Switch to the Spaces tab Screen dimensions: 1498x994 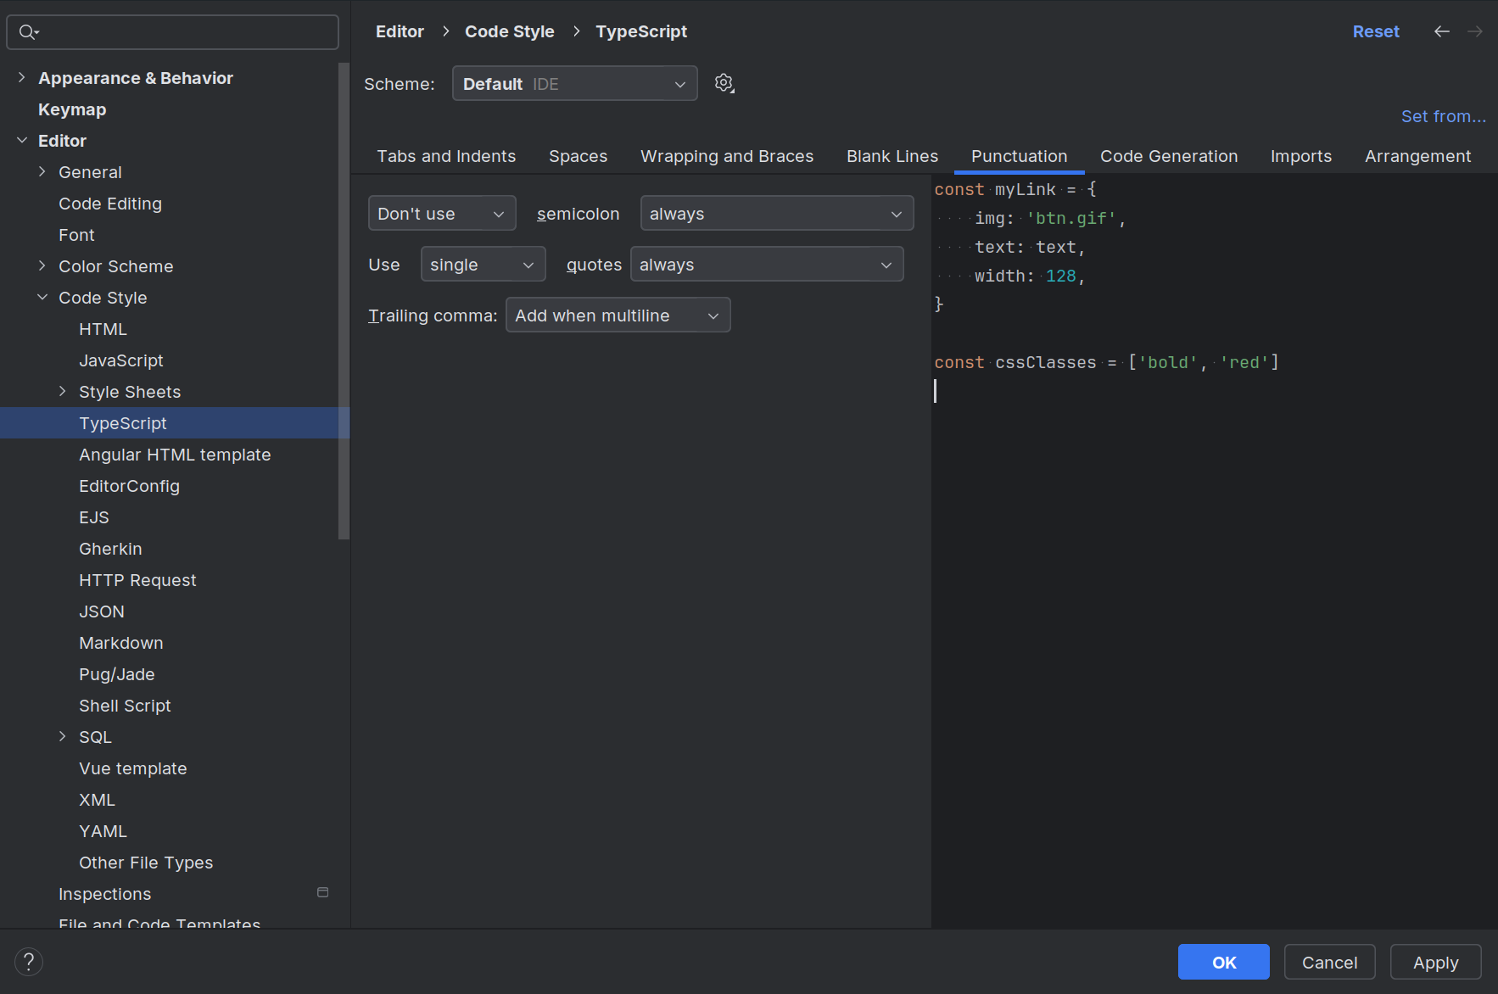(x=578, y=156)
